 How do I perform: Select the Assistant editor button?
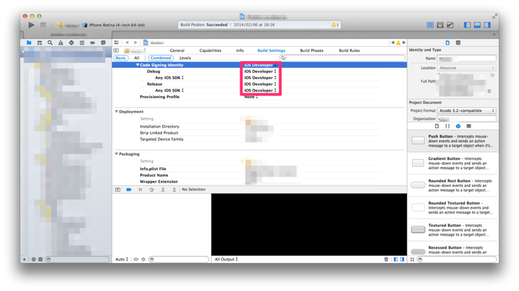tap(440, 25)
